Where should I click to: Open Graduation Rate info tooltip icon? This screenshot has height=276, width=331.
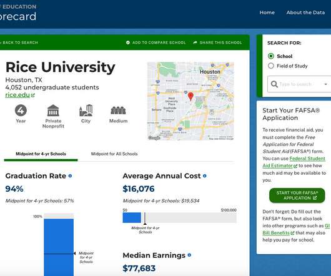[x=70, y=175]
